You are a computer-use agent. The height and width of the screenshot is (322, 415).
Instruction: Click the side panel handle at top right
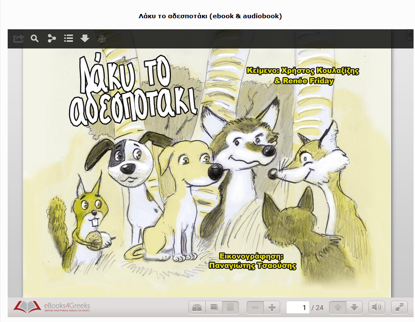pos(410,35)
